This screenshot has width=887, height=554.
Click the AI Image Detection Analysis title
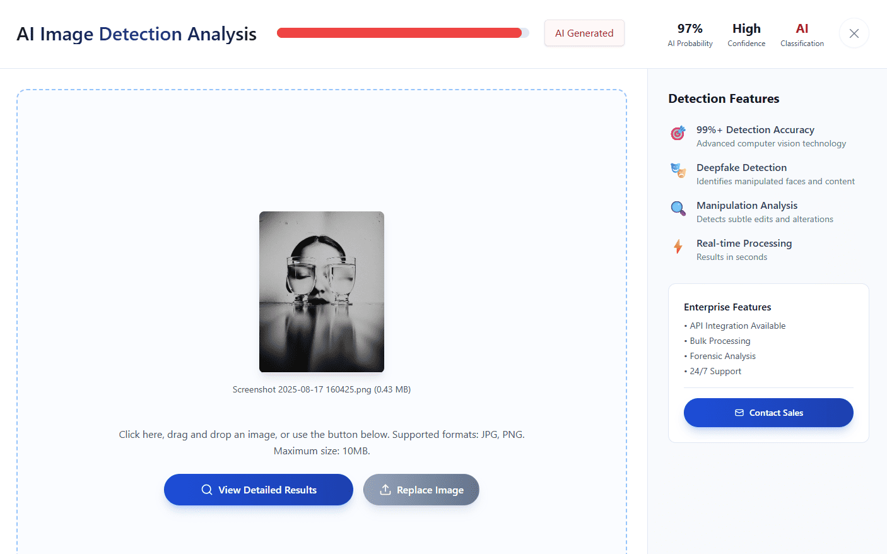coord(136,33)
